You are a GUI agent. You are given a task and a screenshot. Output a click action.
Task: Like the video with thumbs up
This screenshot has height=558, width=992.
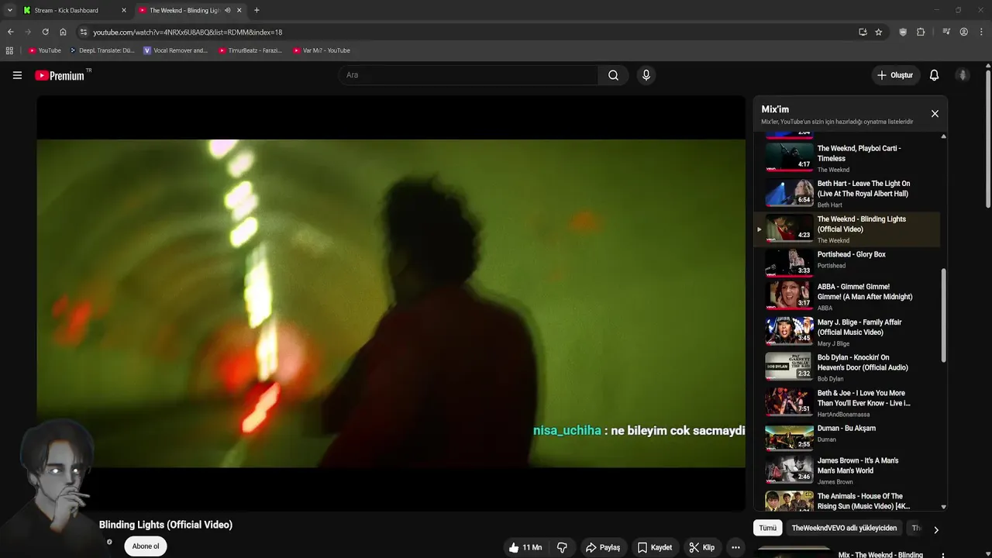525,547
